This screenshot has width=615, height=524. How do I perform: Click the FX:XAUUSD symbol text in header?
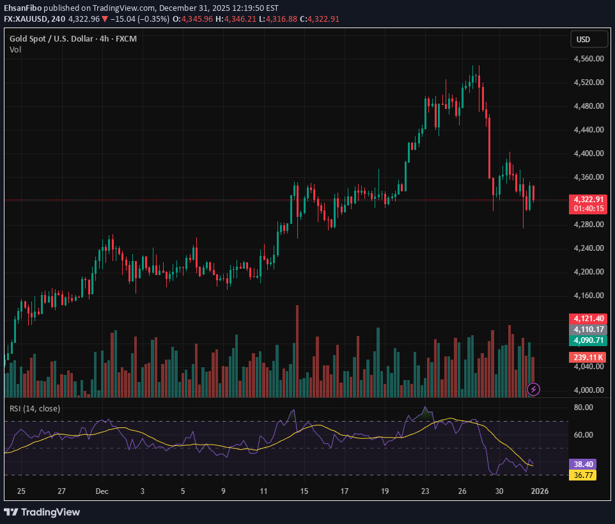click(26, 19)
